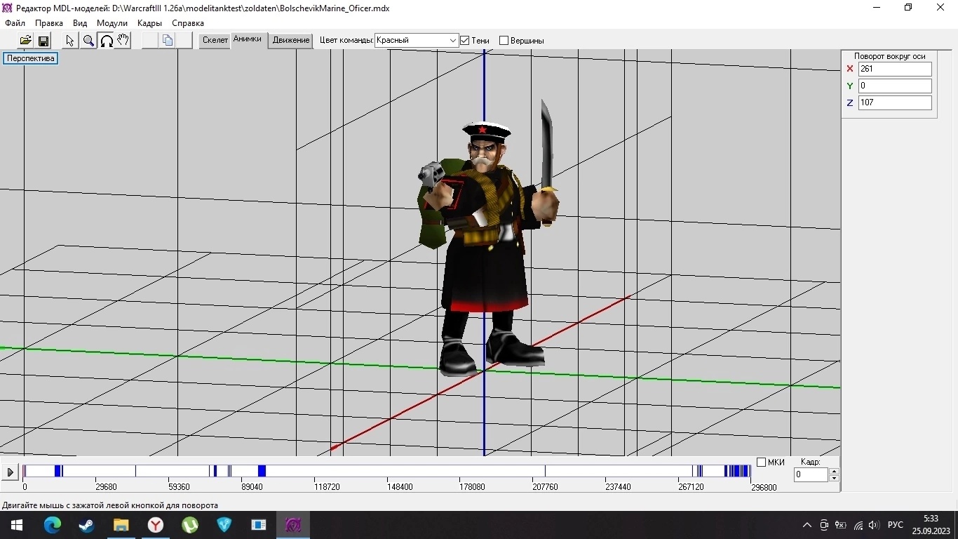The height and width of the screenshot is (539, 958).
Task: Switch to the Скелет mode
Action: 215,40
